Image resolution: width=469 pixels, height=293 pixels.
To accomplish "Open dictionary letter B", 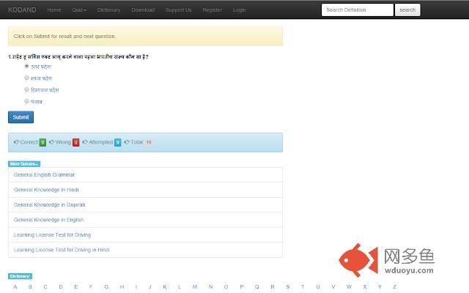I will 30,286.
